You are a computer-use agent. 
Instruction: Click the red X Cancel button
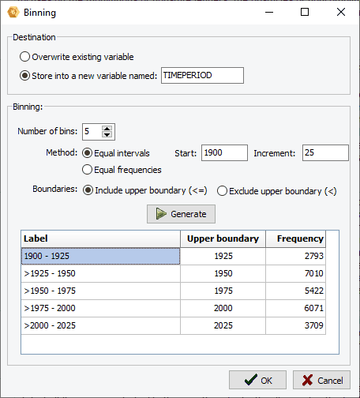[321, 380]
